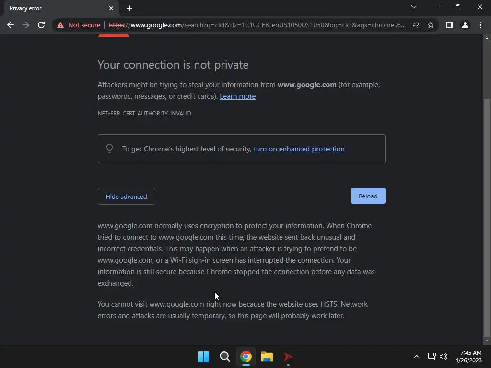Open the Windows Start menu

coord(203,356)
